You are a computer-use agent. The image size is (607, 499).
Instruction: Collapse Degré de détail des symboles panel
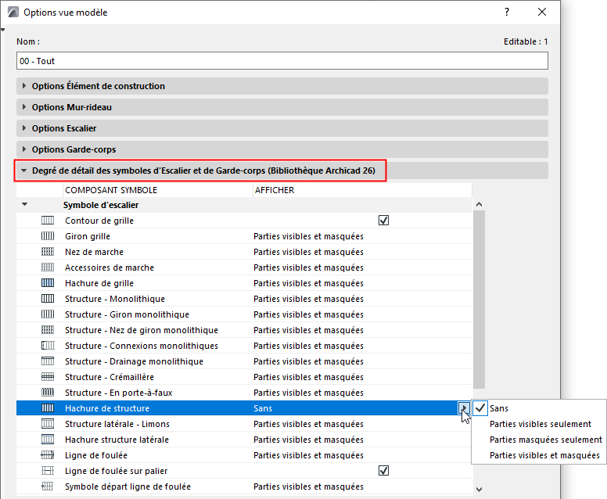pos(24,171)
